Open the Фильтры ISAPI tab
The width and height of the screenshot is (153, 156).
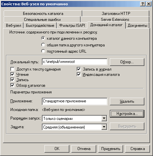point(72,26)
